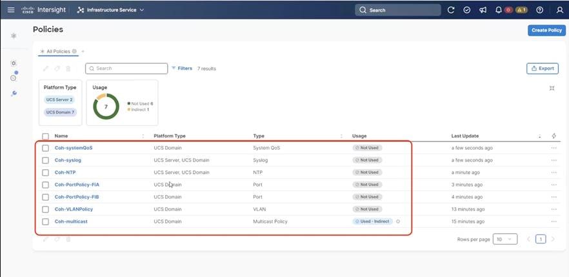The width and height of the screenshot is (569, 277).
Task: Check the Coh-syslog row checkbox
Action: tap(45, 160)
